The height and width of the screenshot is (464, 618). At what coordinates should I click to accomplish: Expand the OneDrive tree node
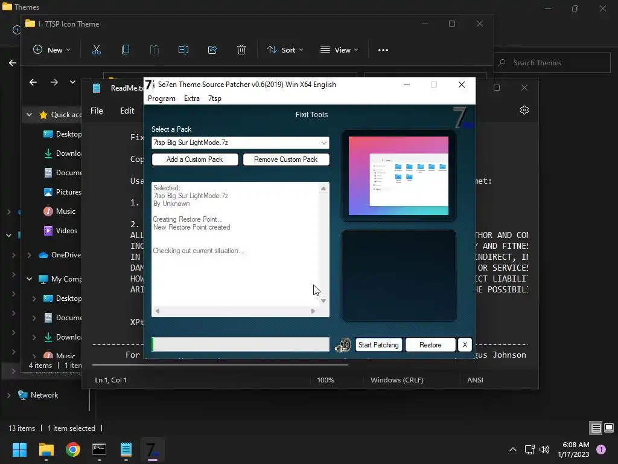pos(29,256)
